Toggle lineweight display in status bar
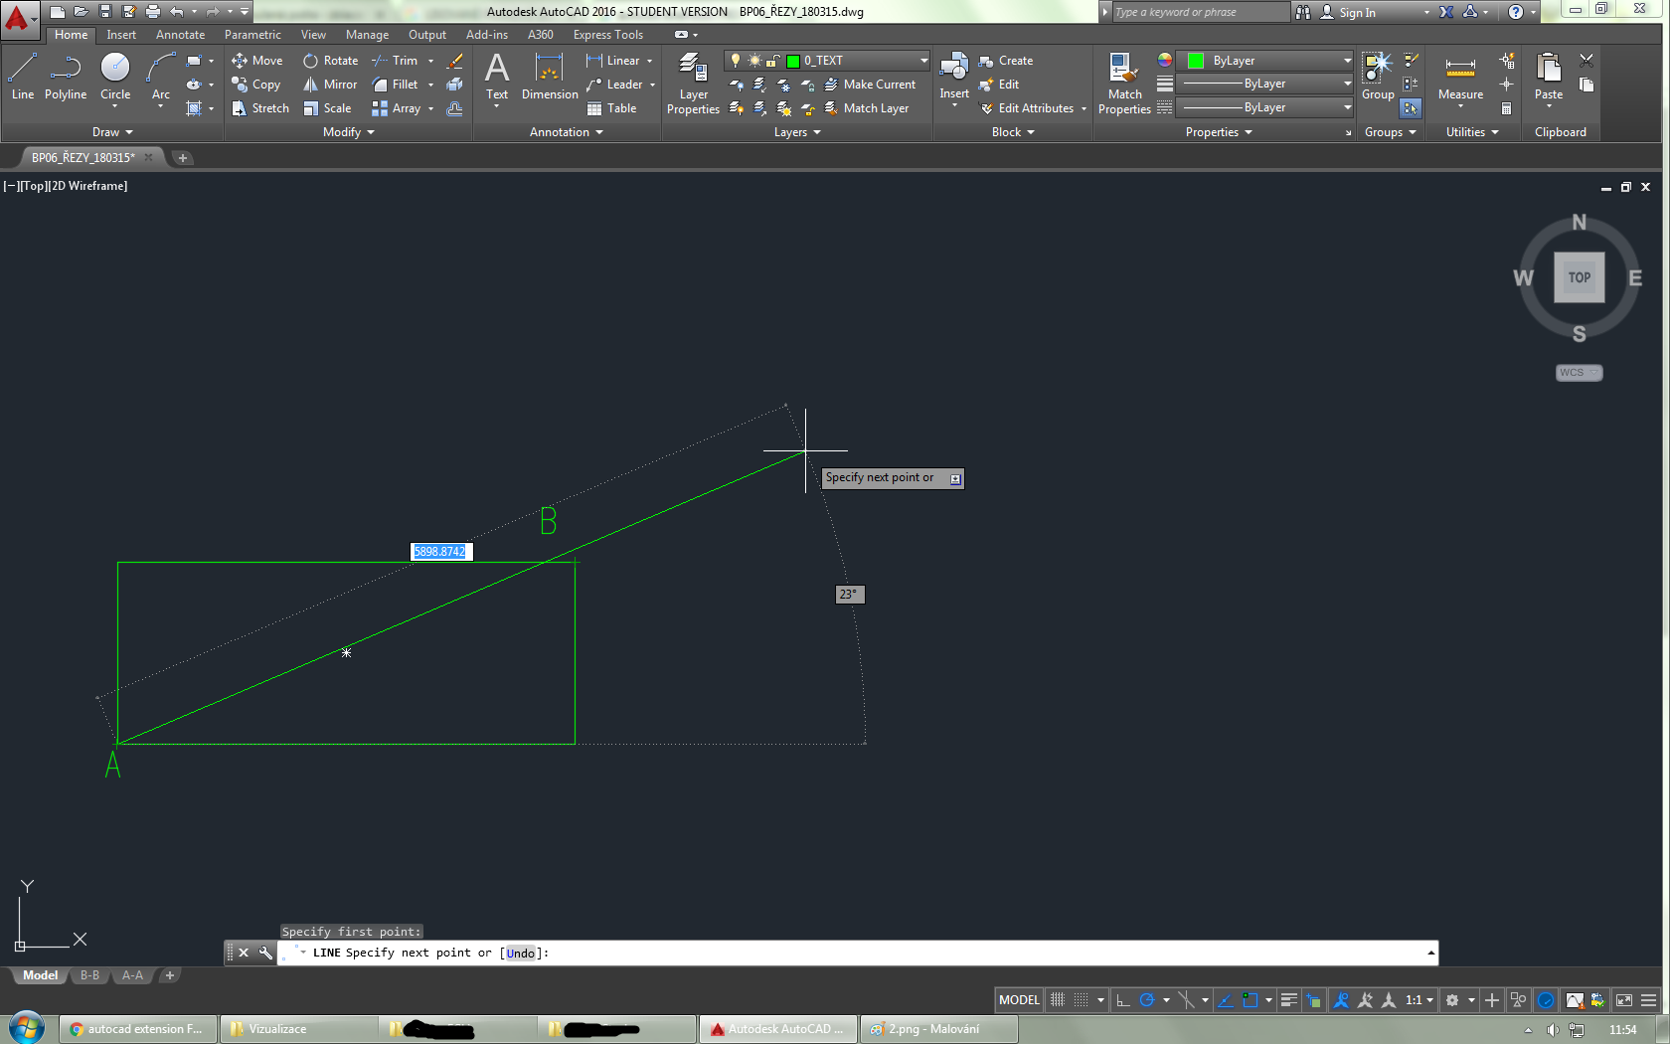 coord(1289,1000)
